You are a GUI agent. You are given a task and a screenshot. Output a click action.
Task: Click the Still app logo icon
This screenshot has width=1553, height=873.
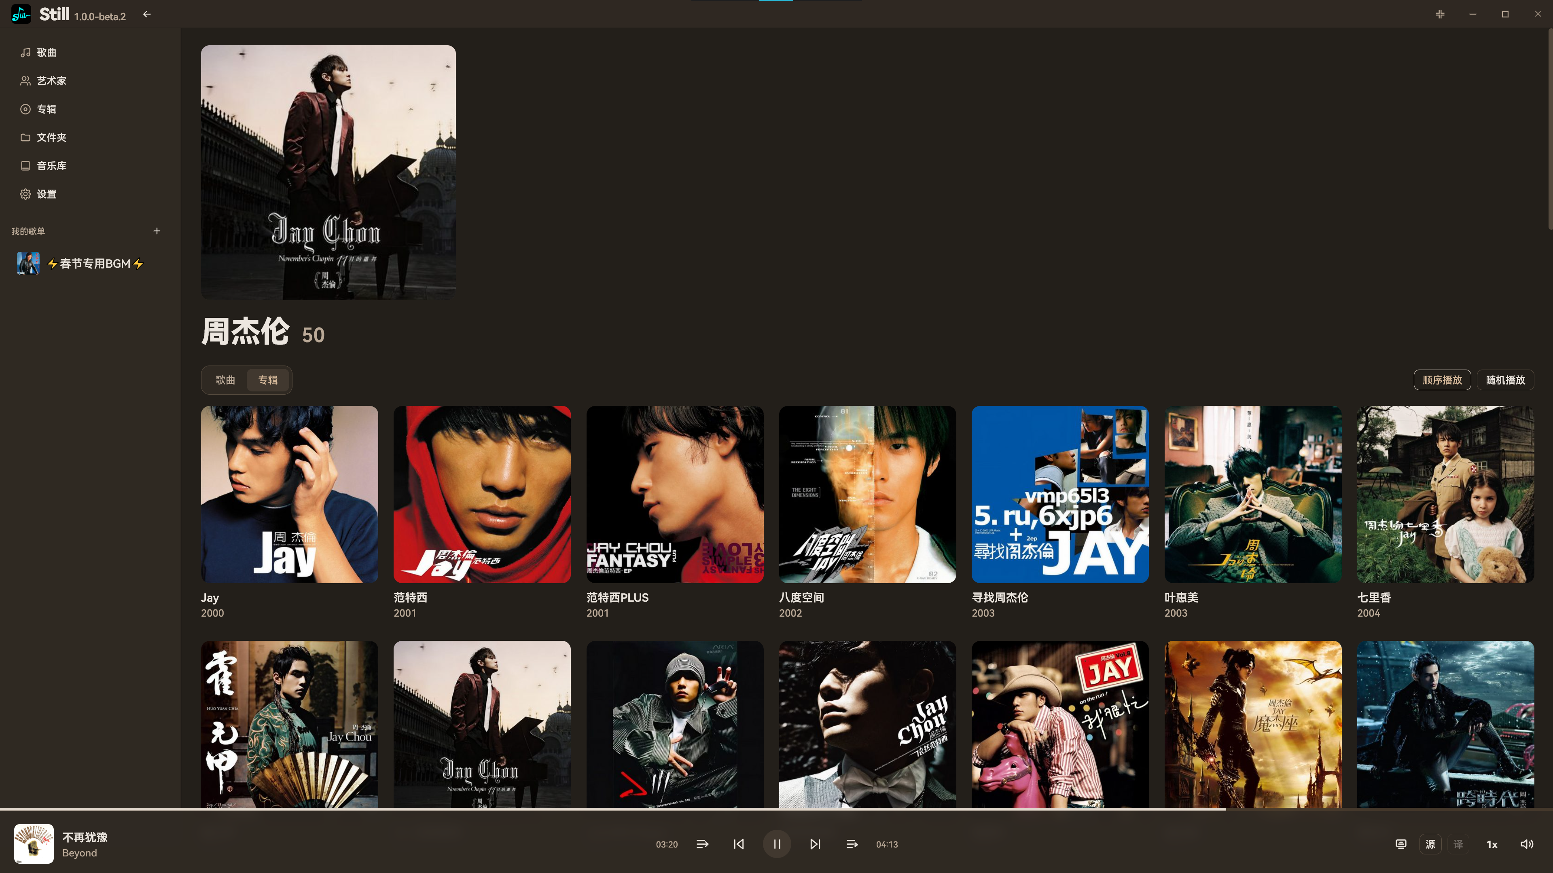tap(21, 14)
